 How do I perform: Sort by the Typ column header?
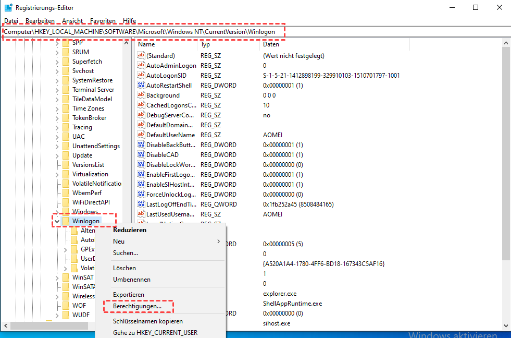point(206,45)
